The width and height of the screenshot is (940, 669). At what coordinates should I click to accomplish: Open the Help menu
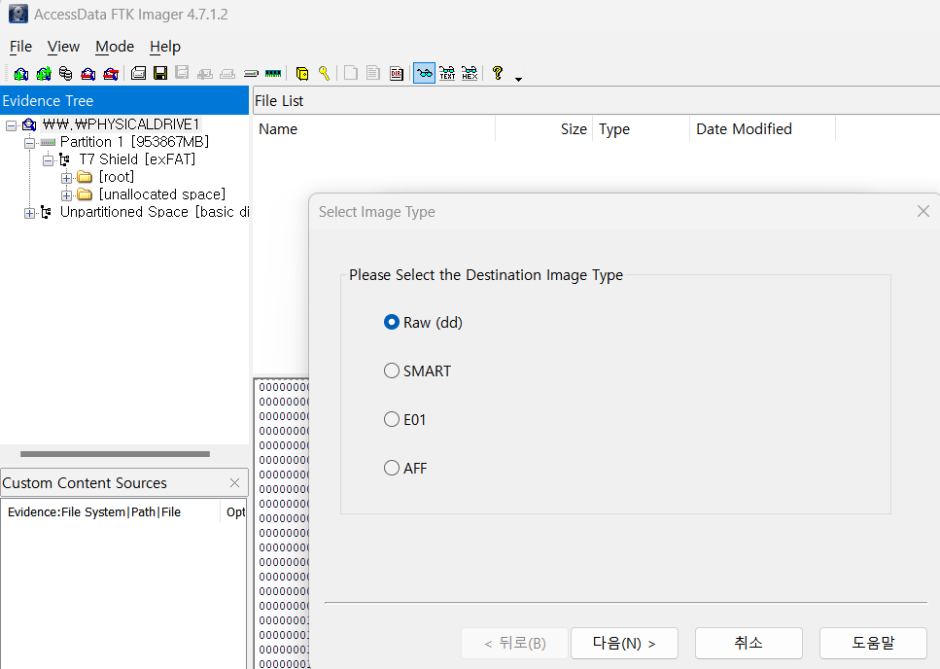[165, 47]
